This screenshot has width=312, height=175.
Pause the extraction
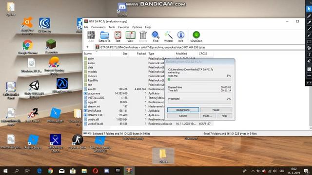pos(216,110)
